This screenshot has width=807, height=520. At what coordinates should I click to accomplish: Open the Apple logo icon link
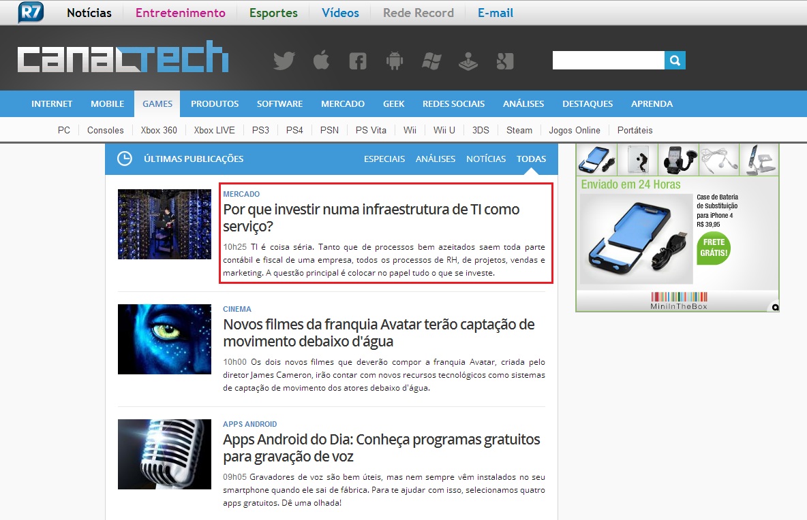click(321, 61)
